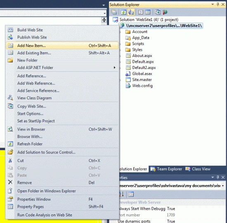Choose Run Code Analysis on Web Site

point(62,215)
